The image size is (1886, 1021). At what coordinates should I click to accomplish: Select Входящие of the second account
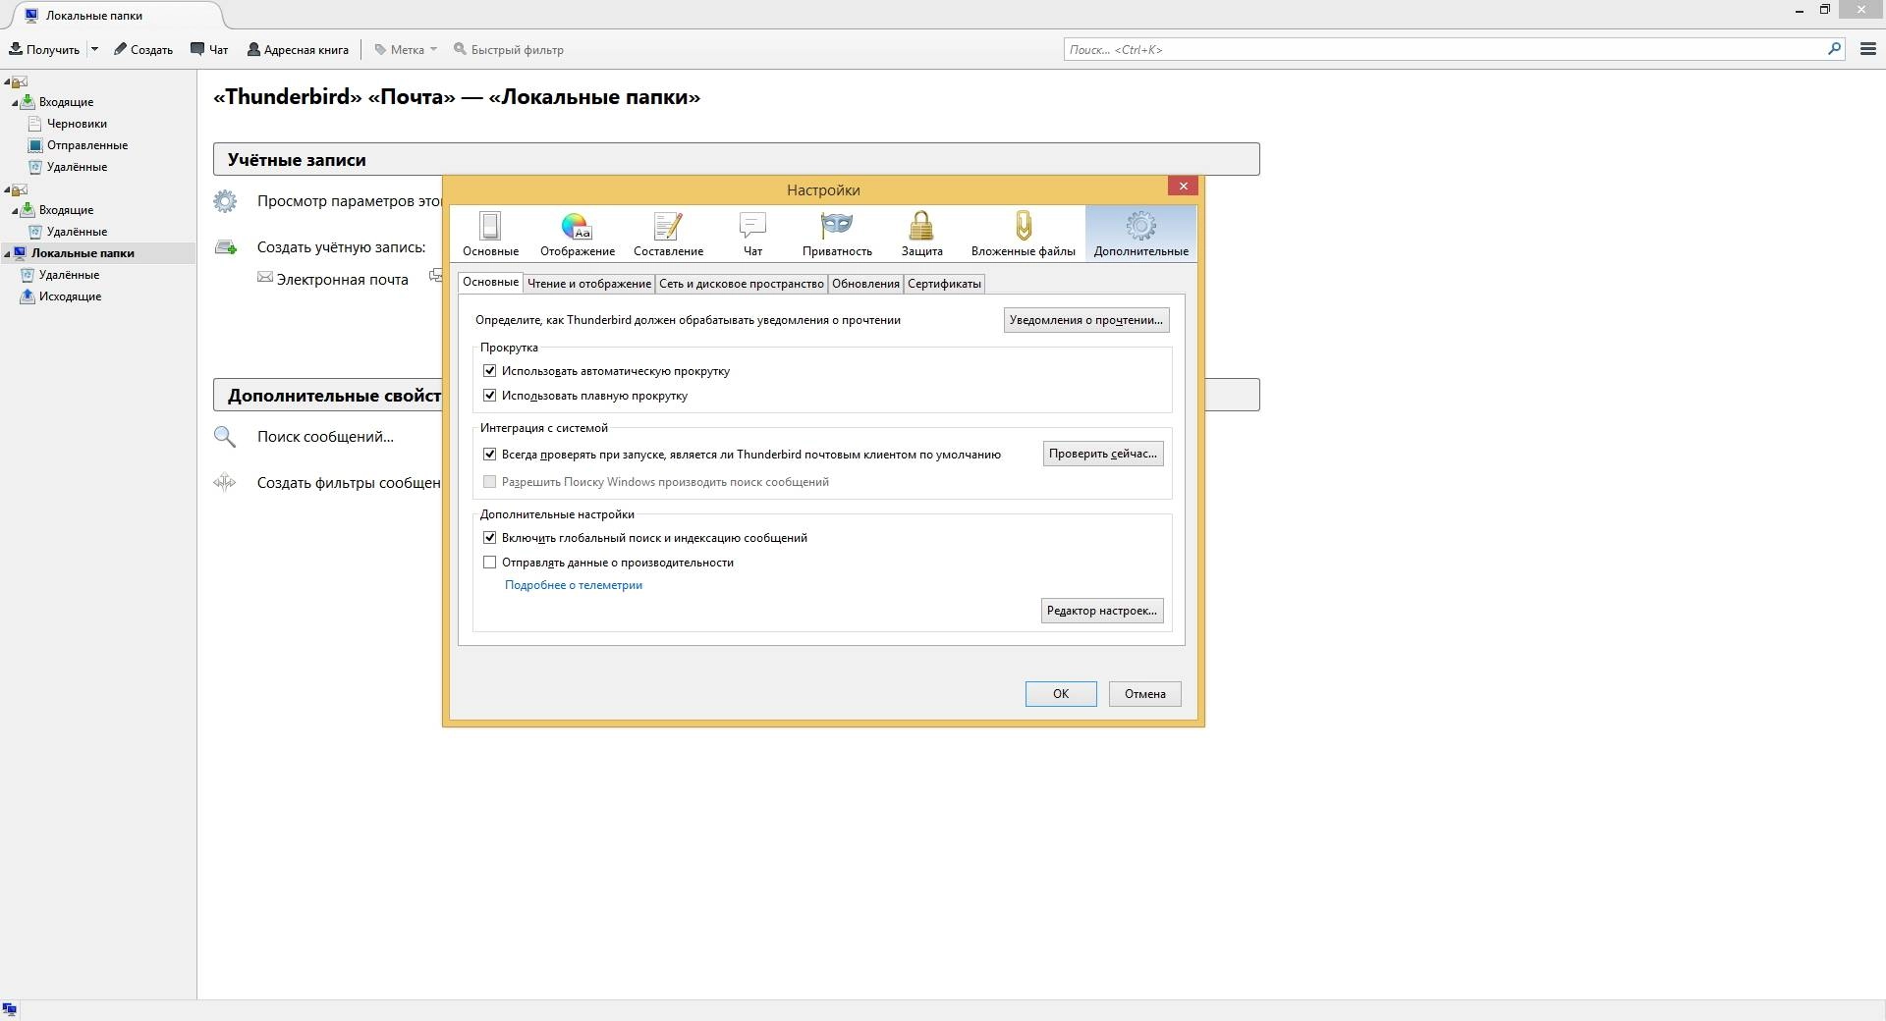[66, 210]
